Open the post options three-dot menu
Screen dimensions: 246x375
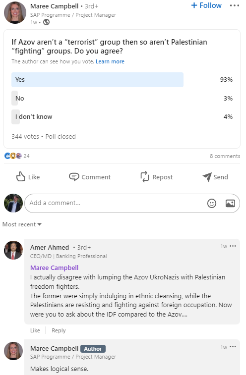click(x=234, y=5)
